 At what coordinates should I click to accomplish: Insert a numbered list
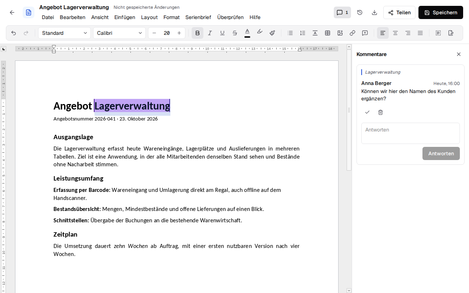(303, 33)
